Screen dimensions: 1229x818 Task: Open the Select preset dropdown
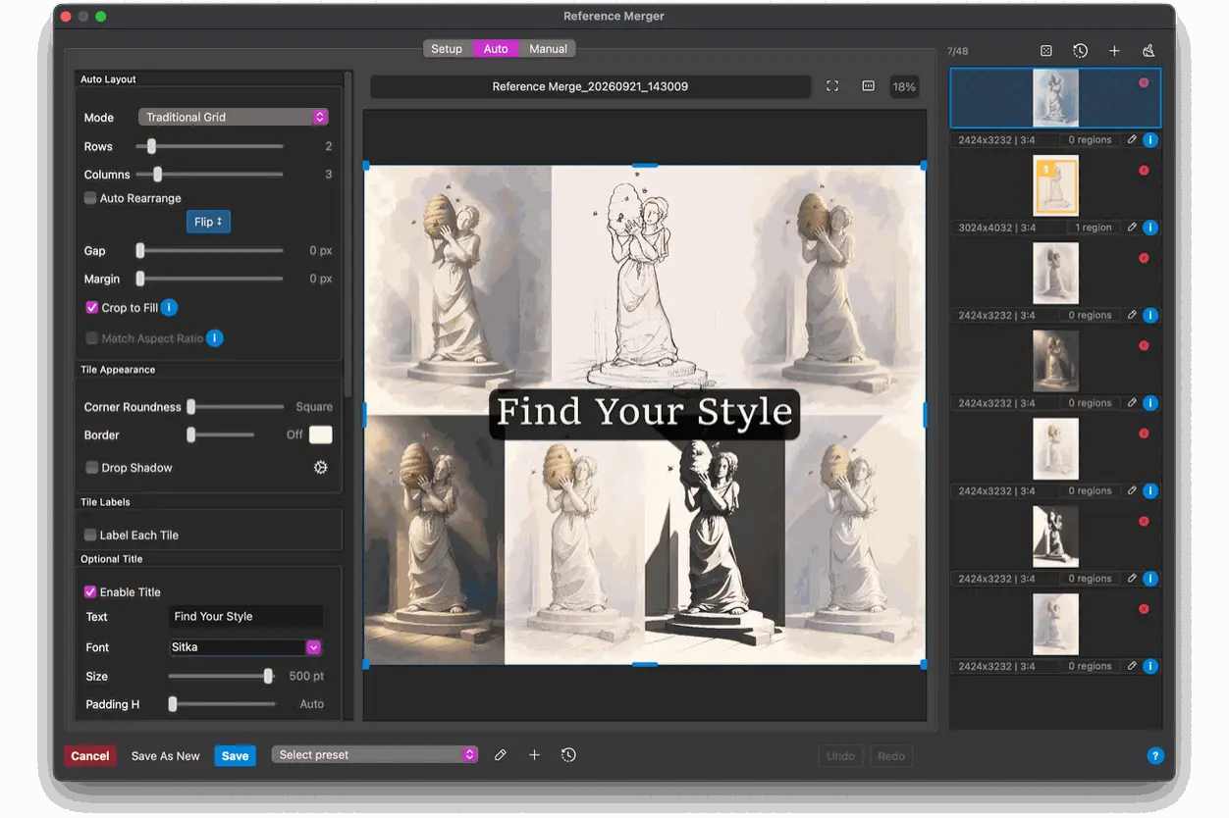375,755
